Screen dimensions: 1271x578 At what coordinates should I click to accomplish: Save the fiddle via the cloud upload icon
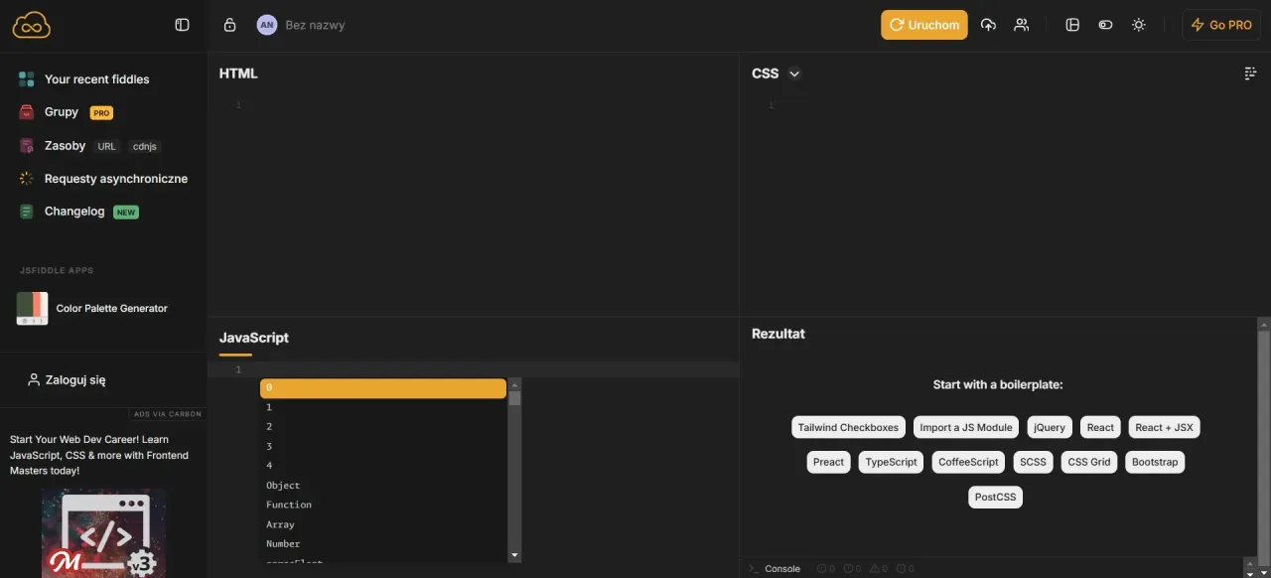988,24
